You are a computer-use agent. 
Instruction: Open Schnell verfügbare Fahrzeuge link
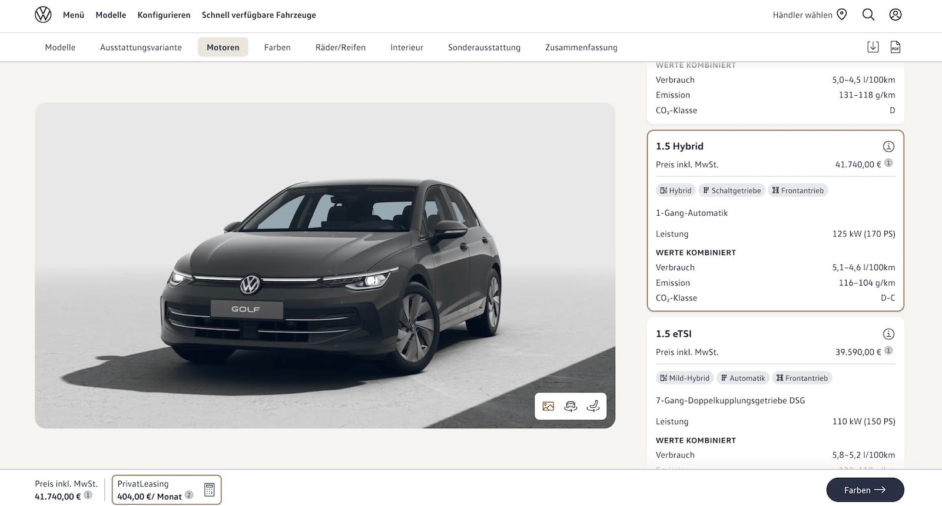click(258, 15)
